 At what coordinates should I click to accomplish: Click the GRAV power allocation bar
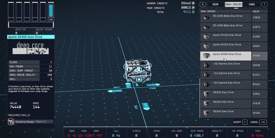pos(51,12)
